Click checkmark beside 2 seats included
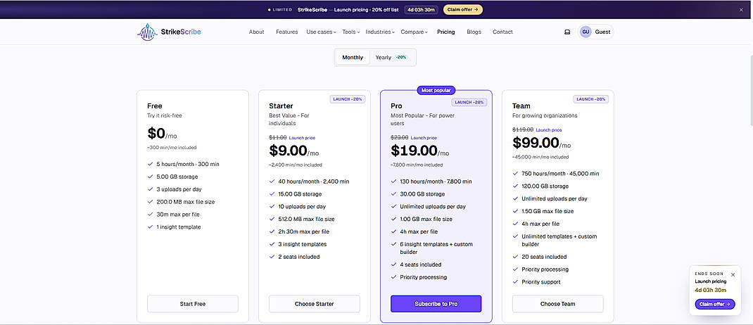753x325 pixels. [272, 257]
